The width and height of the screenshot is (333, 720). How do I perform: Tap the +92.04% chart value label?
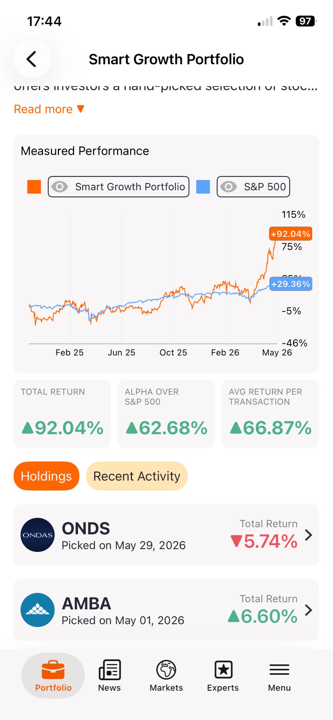(290, 234)
